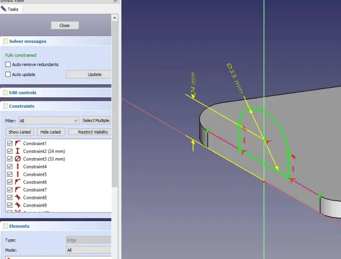Click the 24 mm dimension label in sketch
Image resolution: width=341 pixels, height=259 pixels.
click(x=193, y=85)
